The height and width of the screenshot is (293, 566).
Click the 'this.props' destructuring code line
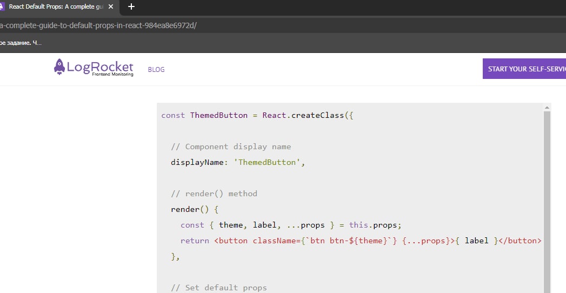coord(291,225)
